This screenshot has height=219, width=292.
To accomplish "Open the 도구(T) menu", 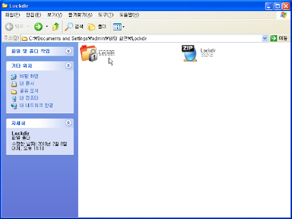I will coord(106,15).
